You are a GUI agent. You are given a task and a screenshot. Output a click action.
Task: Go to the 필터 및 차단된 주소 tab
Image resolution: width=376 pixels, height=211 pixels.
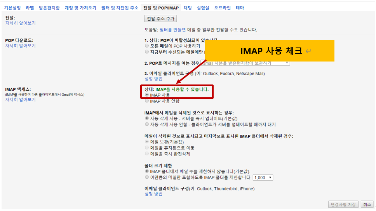(119, 8)
